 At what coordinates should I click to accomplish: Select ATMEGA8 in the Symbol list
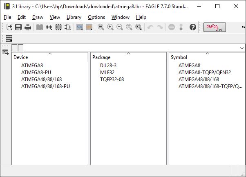pos(189,65)
